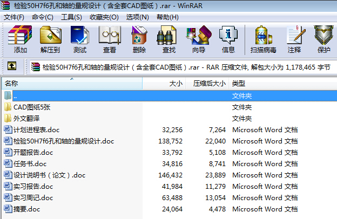Select file 检验50H7f6孔和轴的量规设计.doc
337x219 pixels.
[x=64, y=141]
